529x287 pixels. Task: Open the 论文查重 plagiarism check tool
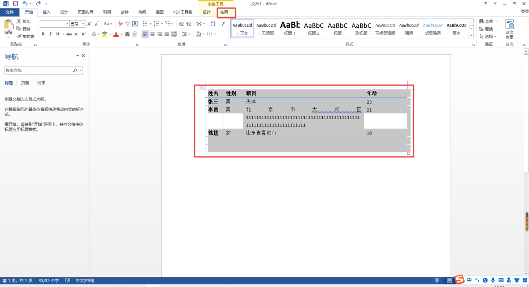(509, 29)
